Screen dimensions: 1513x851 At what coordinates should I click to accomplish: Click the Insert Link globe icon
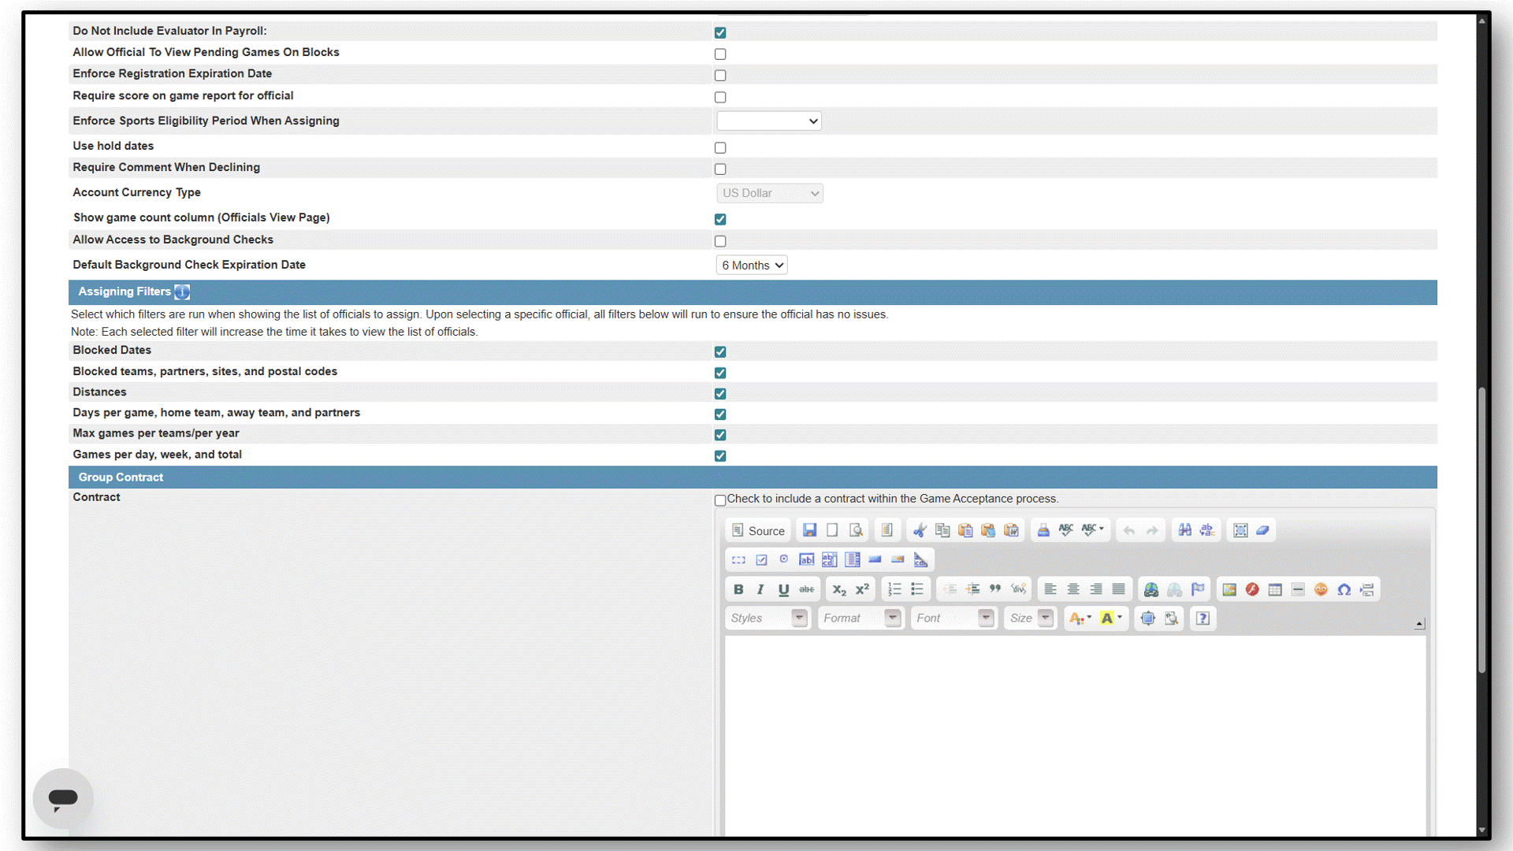(1151, 589)
